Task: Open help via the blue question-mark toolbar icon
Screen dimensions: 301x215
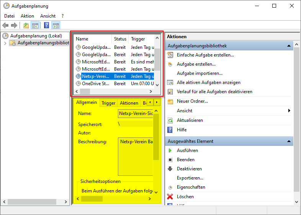Action: (47, 25)
